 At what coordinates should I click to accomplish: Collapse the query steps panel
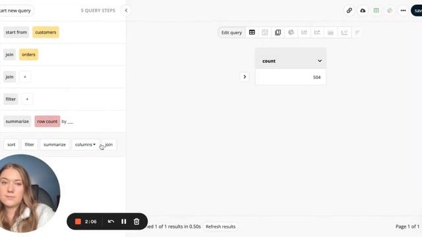coord(126,11)
